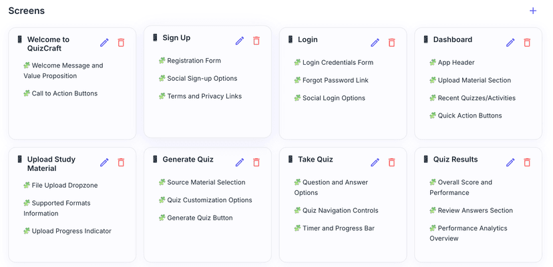Click pencil icon on Sign Up card
This screenshot has width=553, height=267.
[x=240, y=41]
